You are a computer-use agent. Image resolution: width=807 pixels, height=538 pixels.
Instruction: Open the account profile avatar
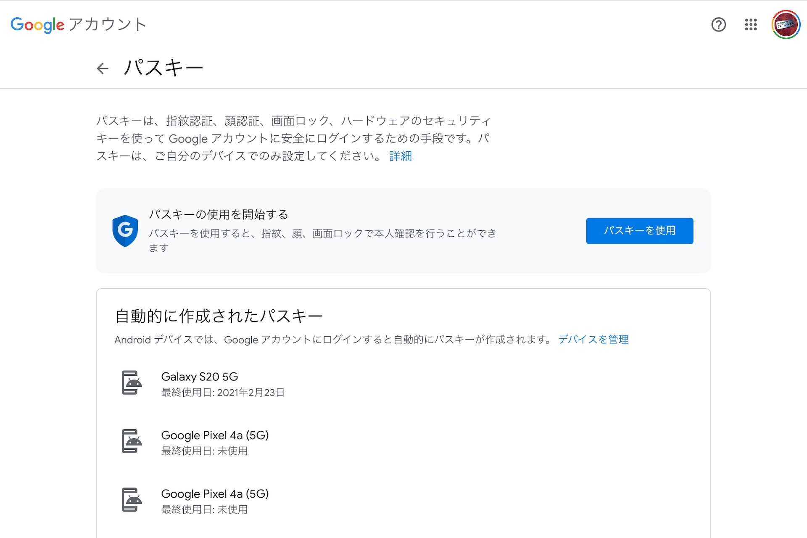786,25
